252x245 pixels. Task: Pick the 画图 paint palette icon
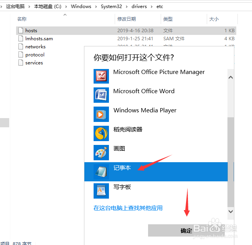(x=101, y=153)
